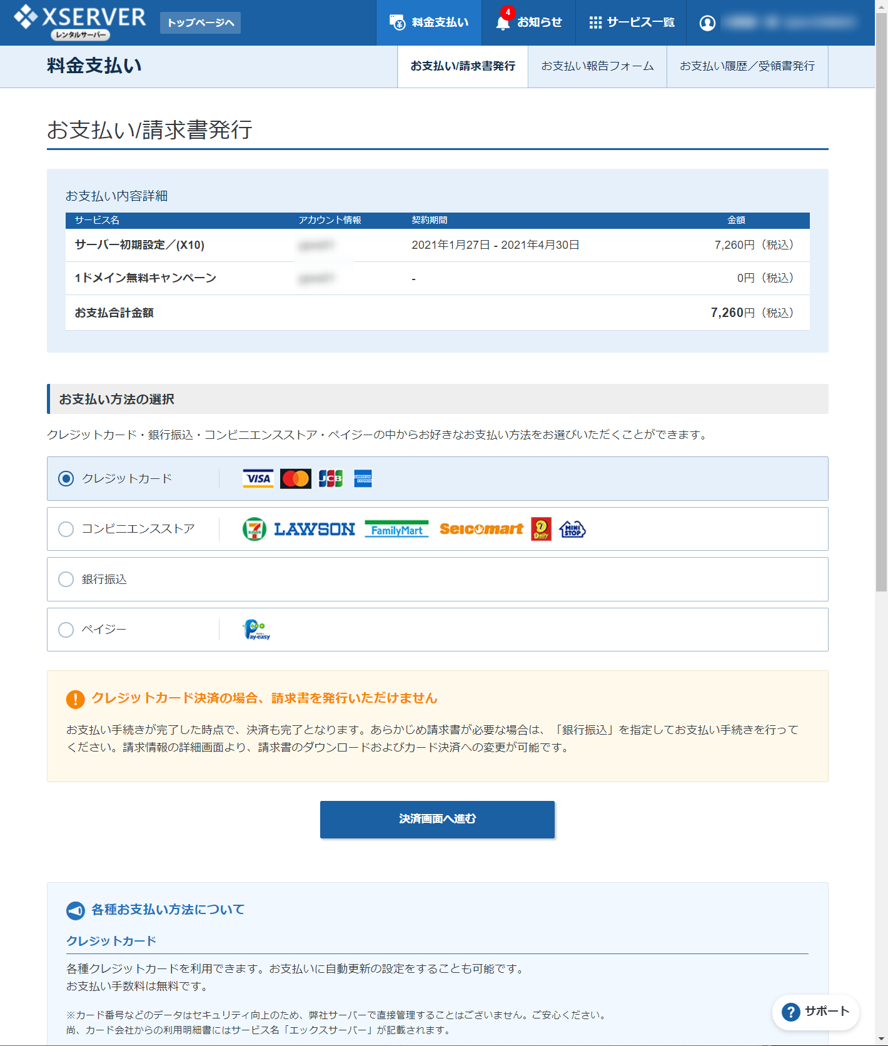Click scrollbar up arrow
This screenshot has width=888, height=1046.
coord(881,6)
